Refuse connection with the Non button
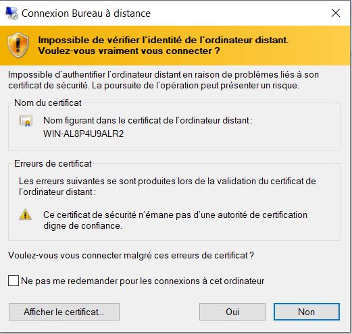 point(307,312)
